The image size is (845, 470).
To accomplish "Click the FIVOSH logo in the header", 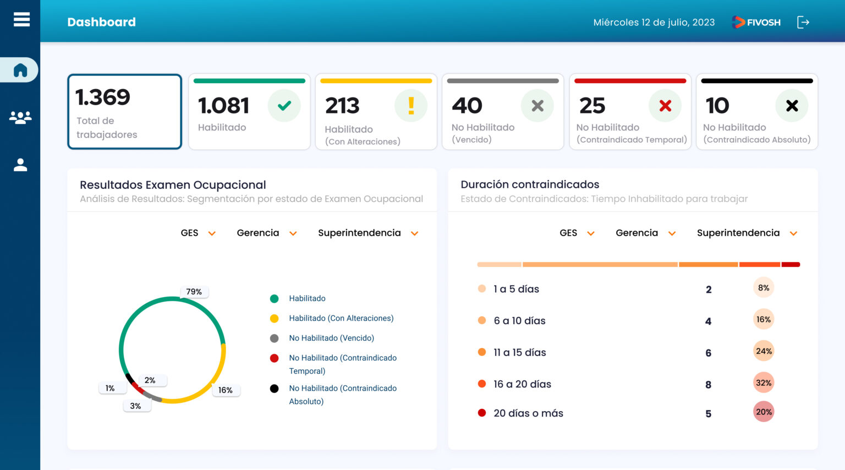I will coord(756,22).
